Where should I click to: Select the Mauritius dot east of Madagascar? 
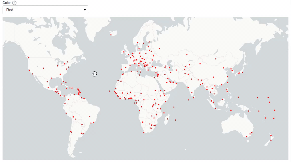pos(176,120)
